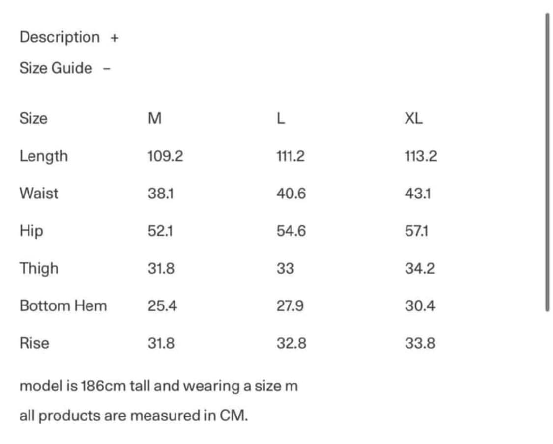553x444 pixels.
Task: Click the Hip row label
Action: point(31,231)
